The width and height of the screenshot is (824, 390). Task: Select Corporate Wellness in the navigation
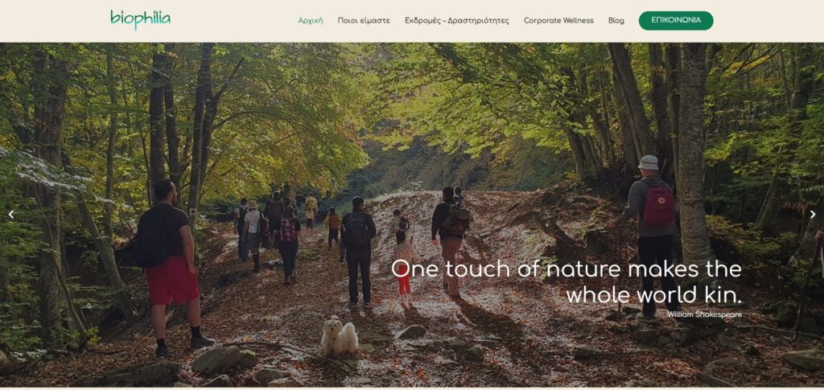(x=558, y=21)
